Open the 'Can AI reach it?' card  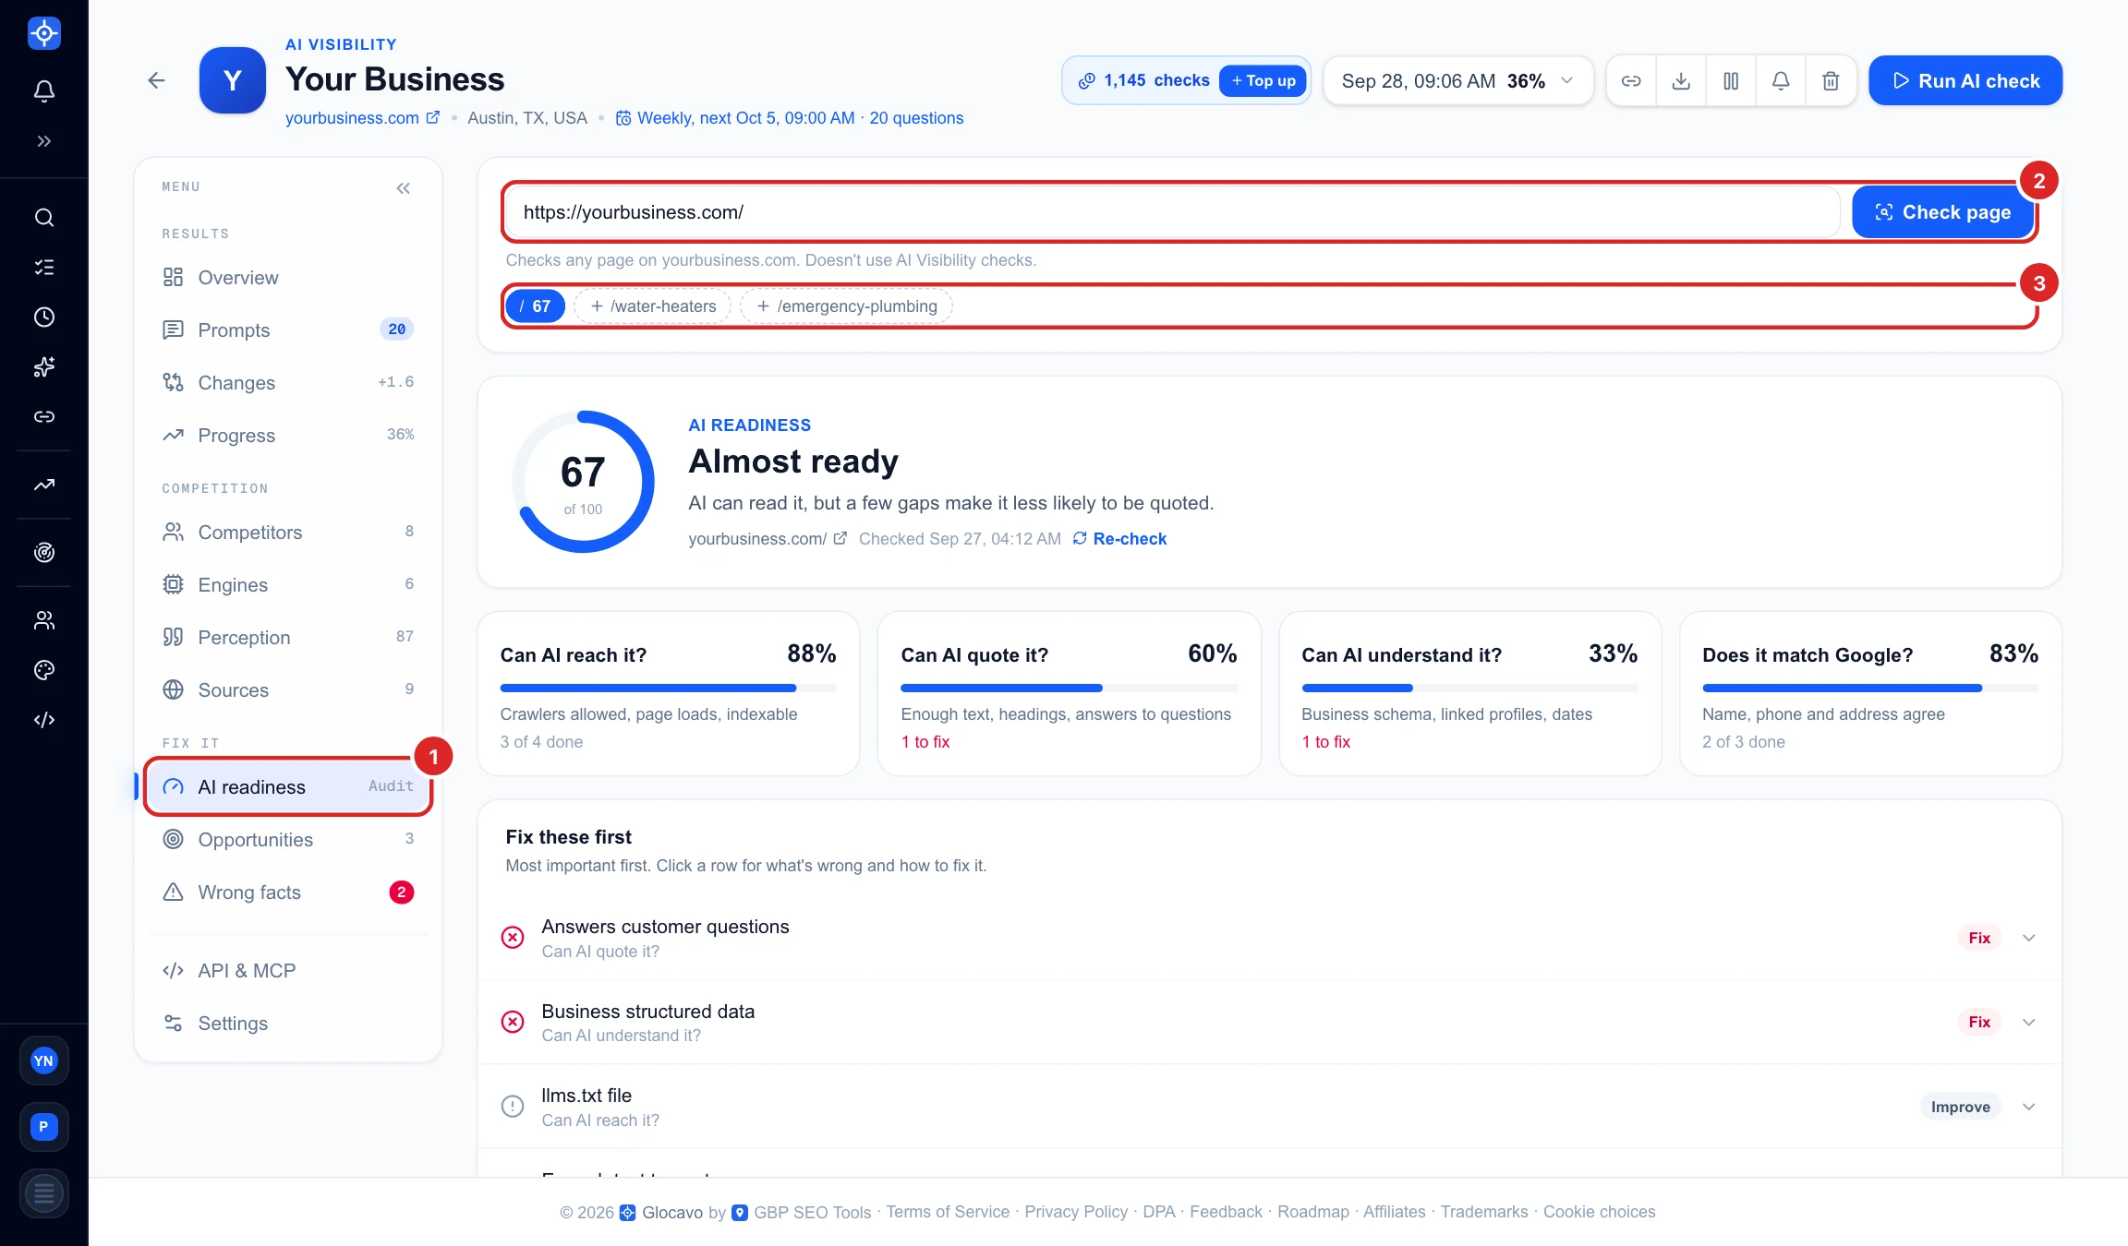coord(668,694)
